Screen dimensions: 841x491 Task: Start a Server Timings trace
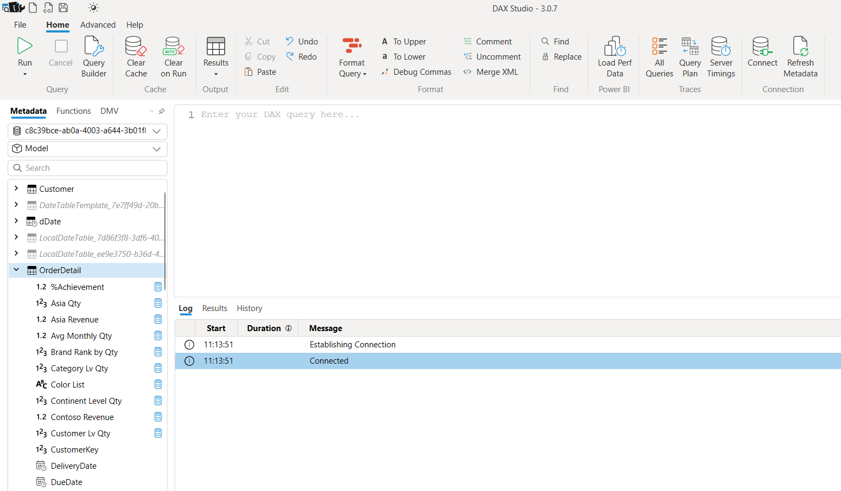coord(720,56)
